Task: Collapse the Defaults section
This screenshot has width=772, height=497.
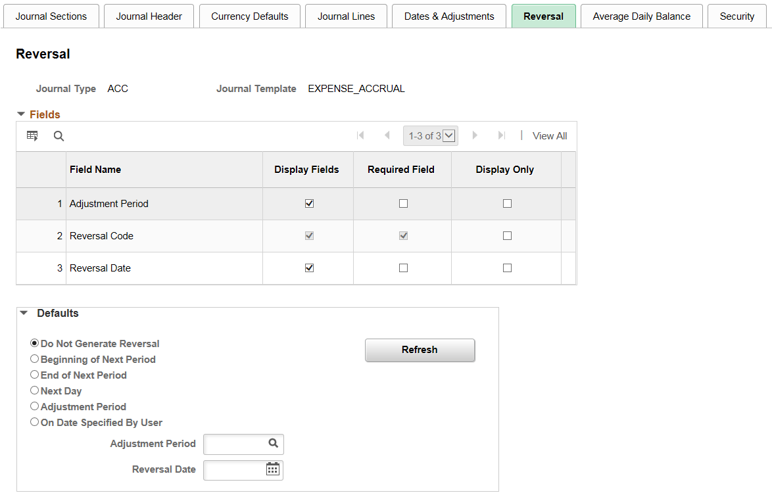Action: click(24, 313)
